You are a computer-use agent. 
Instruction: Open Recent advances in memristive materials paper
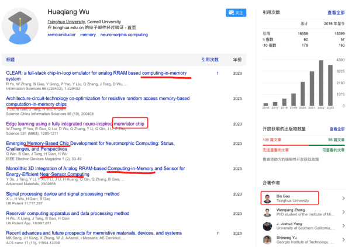94,233
